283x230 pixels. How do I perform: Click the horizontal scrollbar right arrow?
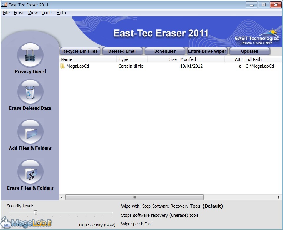point(279,197)
